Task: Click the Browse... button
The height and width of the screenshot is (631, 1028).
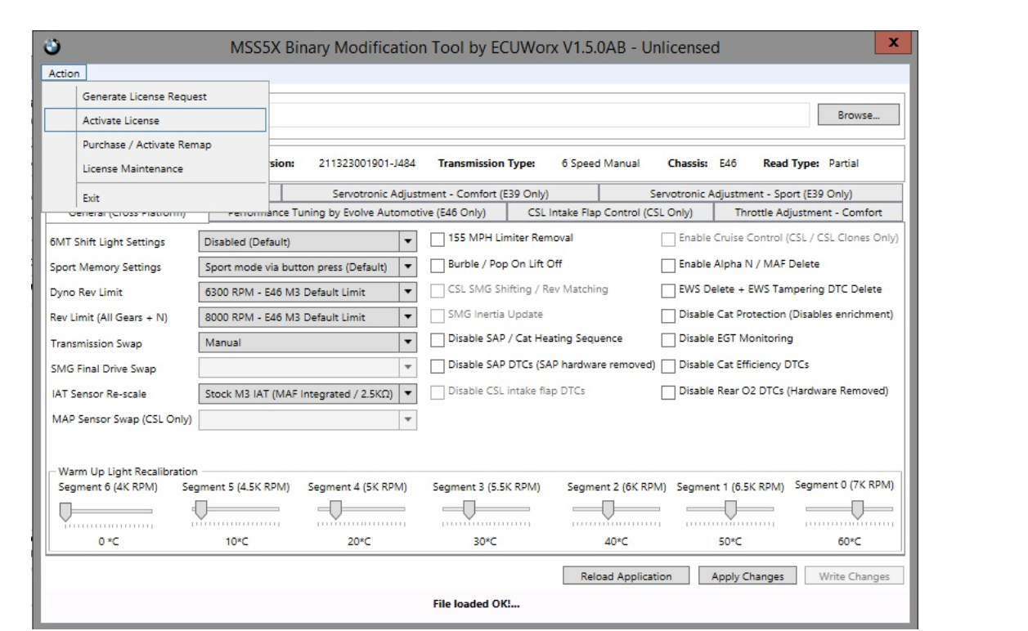Action: 859,116
